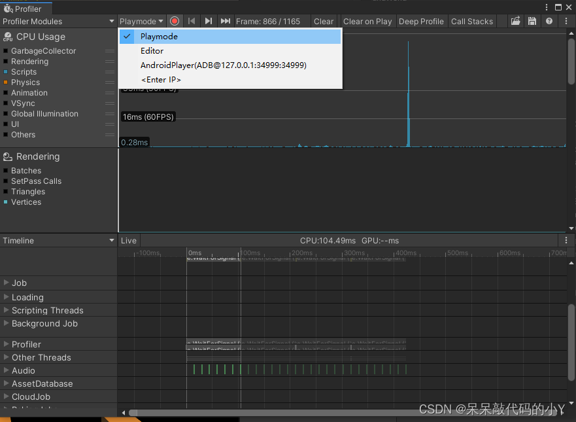Viewport: 576px width, 422px height.
Task: Click the Profiler tab icon
Action: [x=8, y=9]
